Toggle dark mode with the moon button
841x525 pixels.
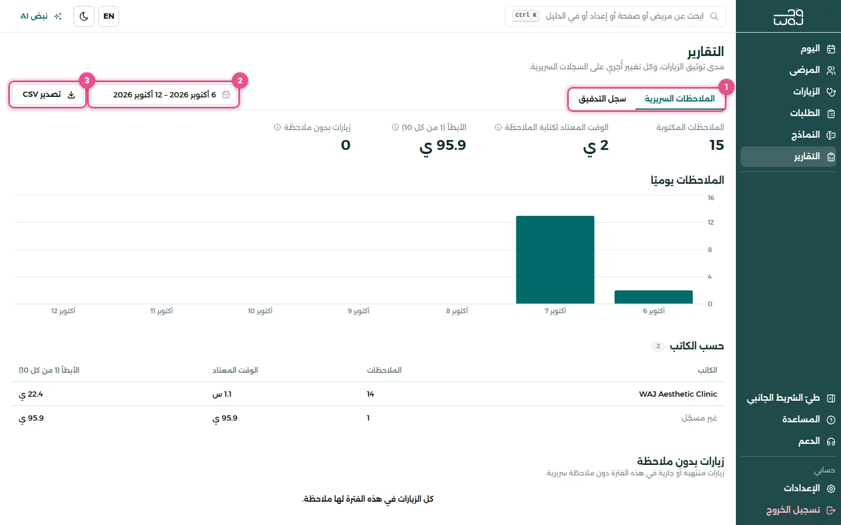pyautogui.click(x=84, y=16)
